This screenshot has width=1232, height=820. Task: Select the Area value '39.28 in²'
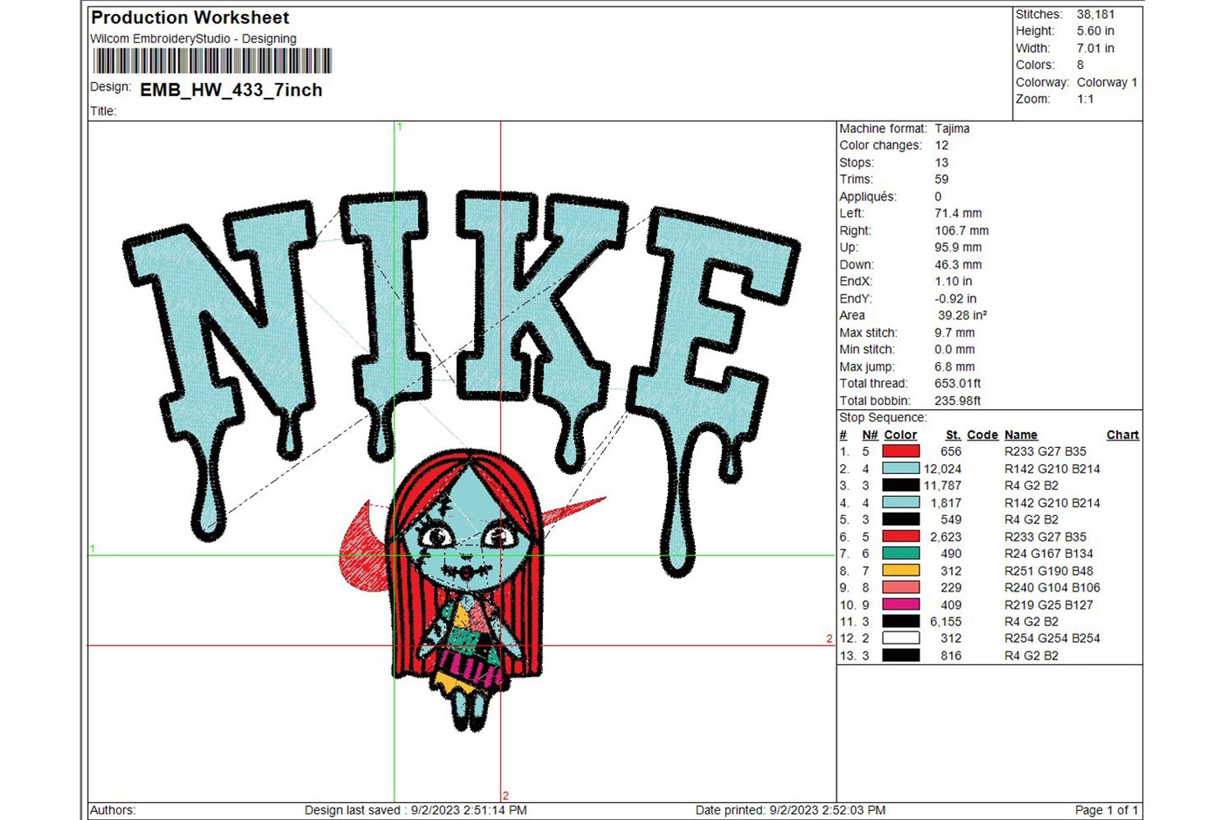coord(963,316)
